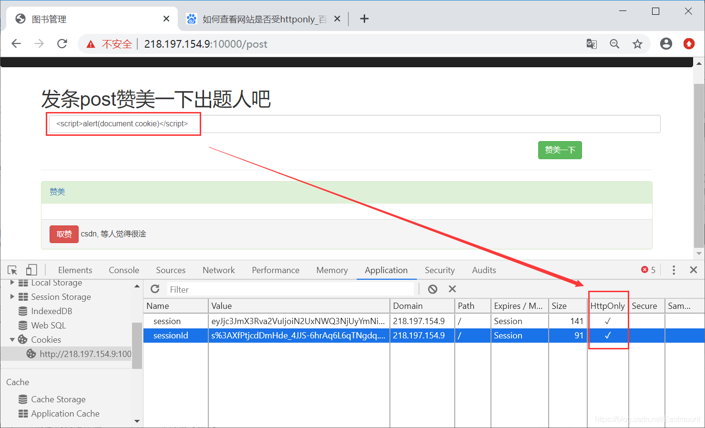Screen dimensions: 705x428
Task: Sort cookies by the Path column
Action: click(x=473, y=306)
